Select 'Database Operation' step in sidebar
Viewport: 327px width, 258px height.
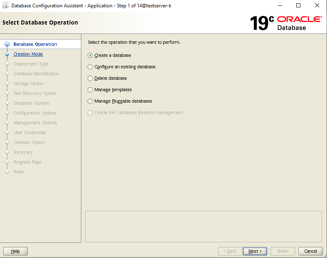pos(35,44)
